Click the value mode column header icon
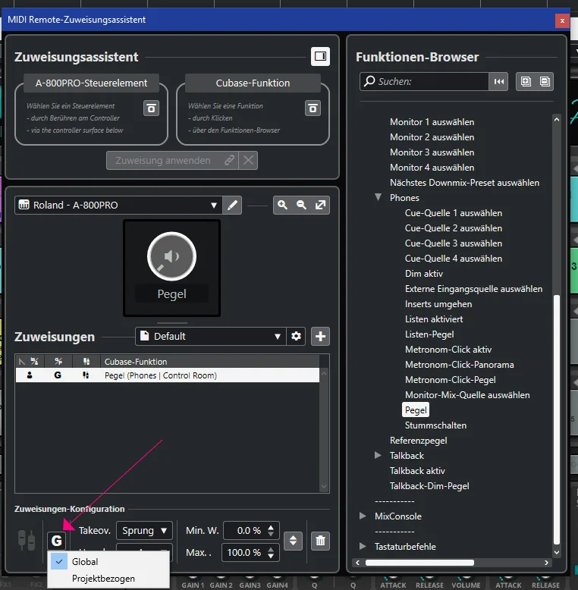 pos(86,362)
